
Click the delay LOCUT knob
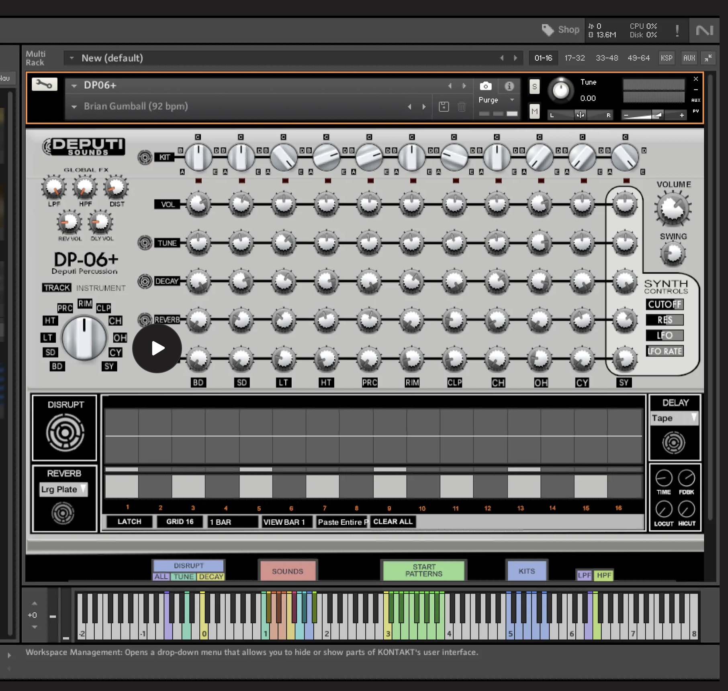coord(664,509)
